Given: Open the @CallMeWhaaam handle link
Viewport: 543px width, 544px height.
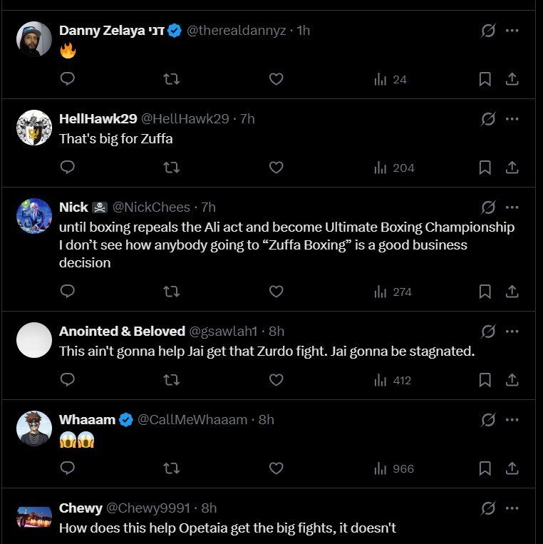Looking at the screenshot, I should (192, 420).
